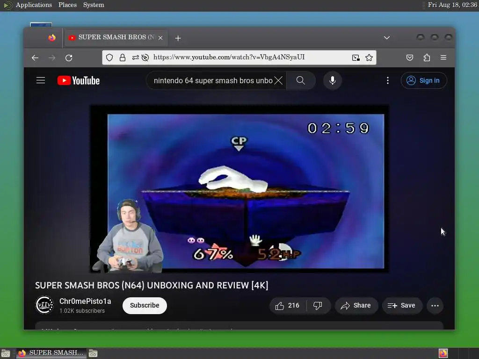Open more actions ellipsis under video
The image size is (479, 359).
click(x=435, y=306)
